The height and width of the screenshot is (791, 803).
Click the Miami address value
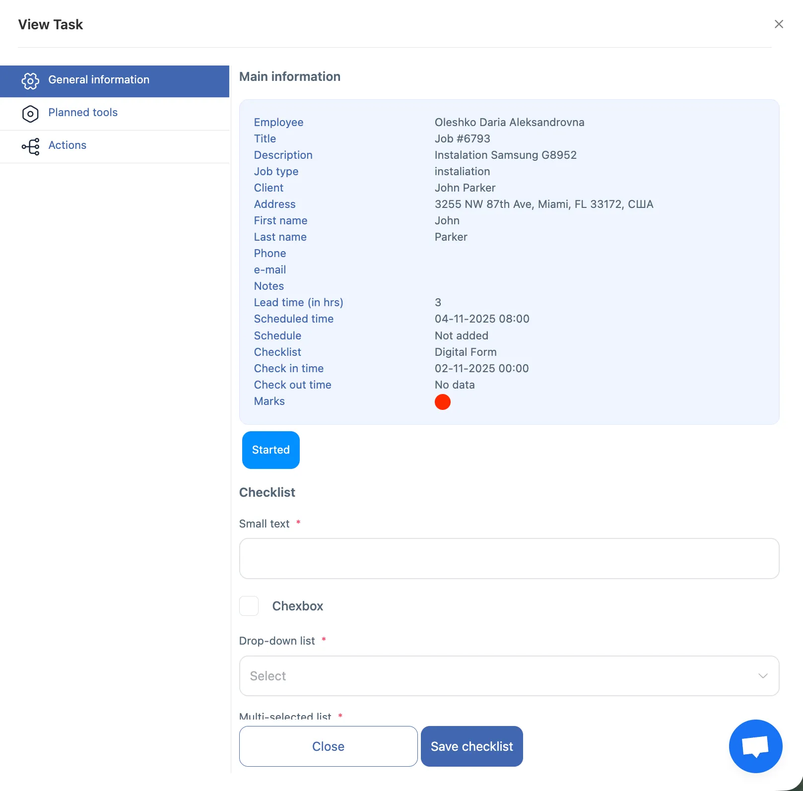(x=543, y=204)
